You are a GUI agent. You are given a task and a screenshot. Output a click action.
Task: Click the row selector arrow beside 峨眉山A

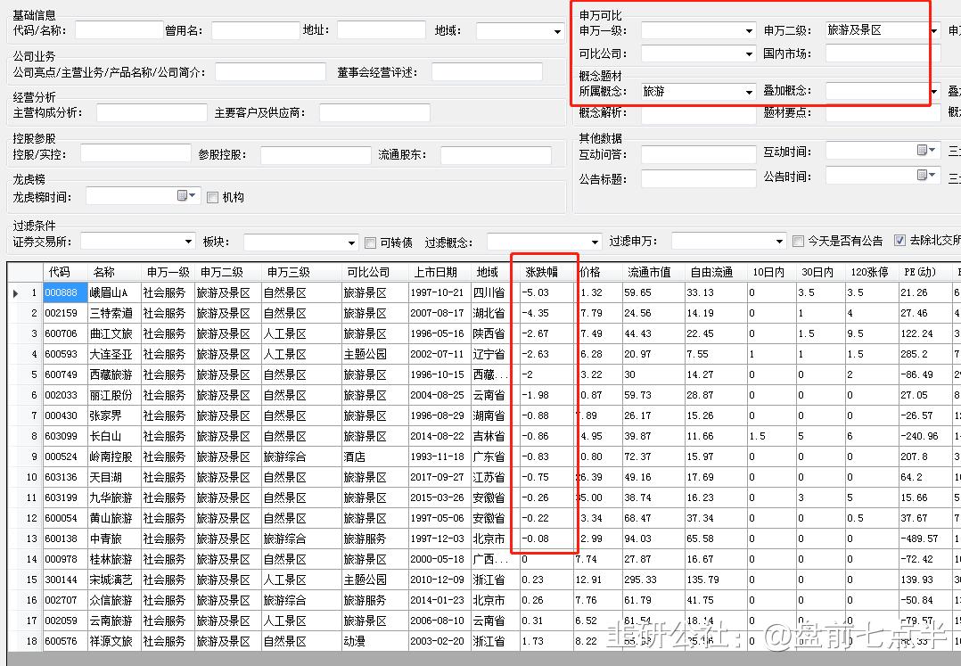point(16,292)
